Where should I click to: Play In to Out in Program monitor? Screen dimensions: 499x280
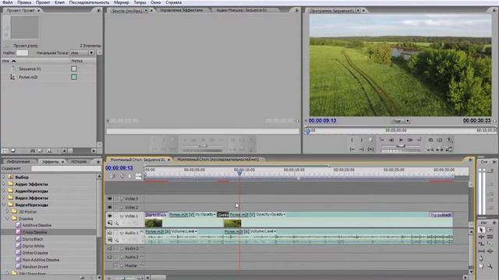point(370,149)
